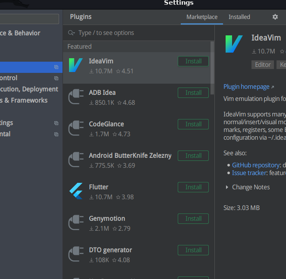Click the DTO generator plugin icon
Image resolution: width=286 pixels, height=279 pixels.
[76, 254]
